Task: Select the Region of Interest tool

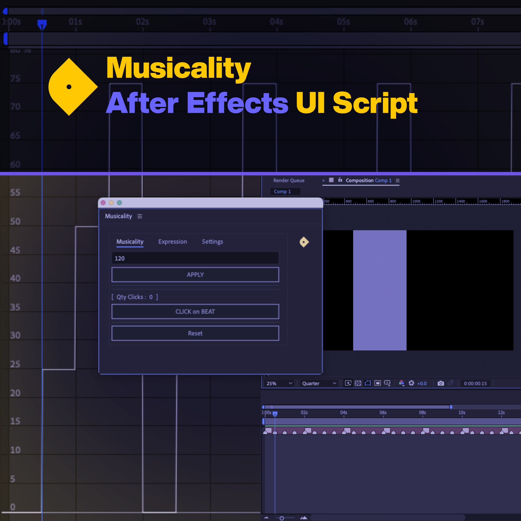Action: tap(377, 383)
